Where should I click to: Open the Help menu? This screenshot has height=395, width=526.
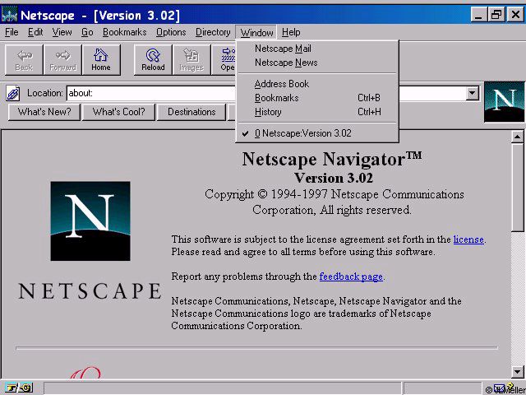[291, 32]
